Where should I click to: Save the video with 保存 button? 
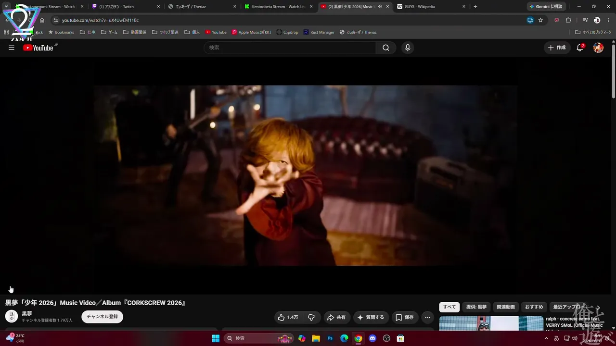coord(405,317)
